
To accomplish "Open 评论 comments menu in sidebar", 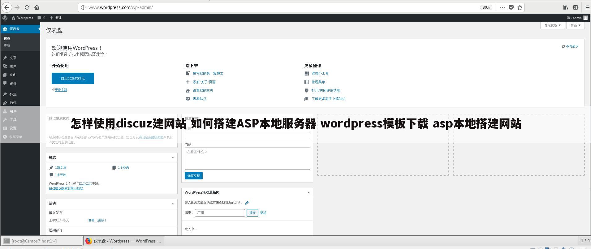I will (20, 83).
